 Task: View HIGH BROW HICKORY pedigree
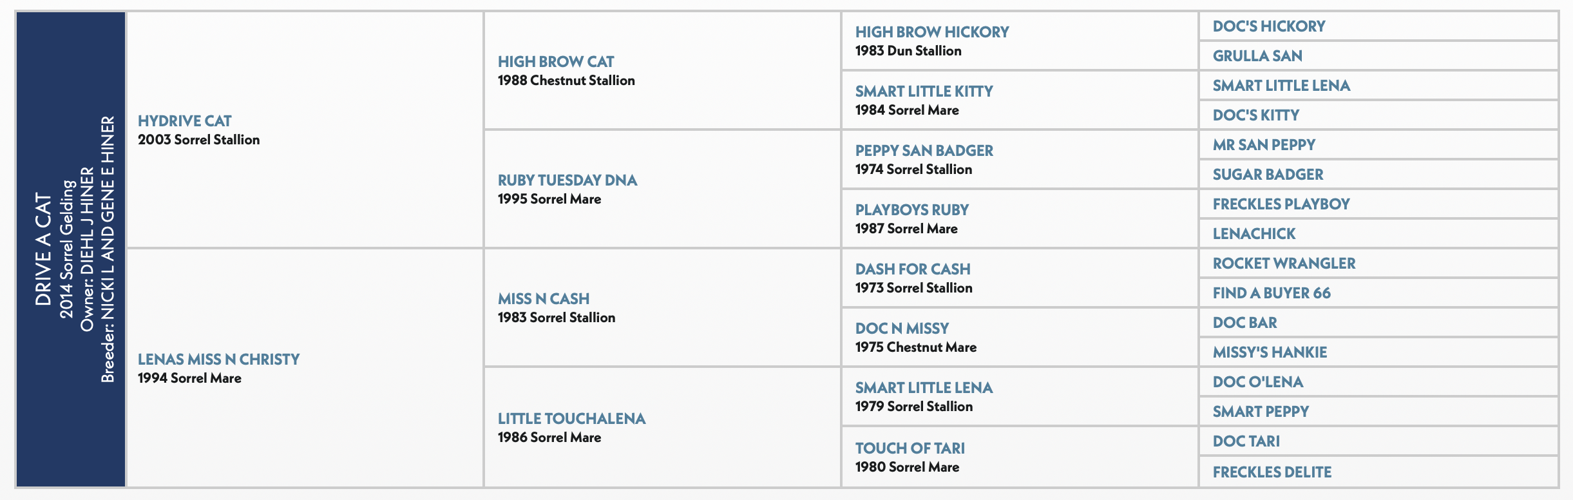[932, 32]
